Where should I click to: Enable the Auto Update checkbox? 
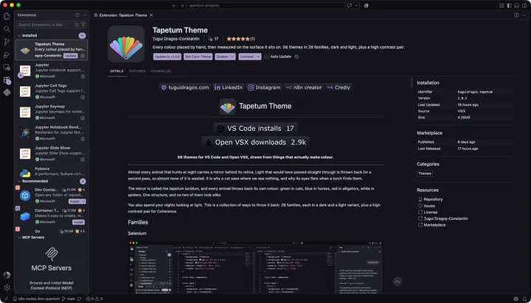[x=267, y=57]
